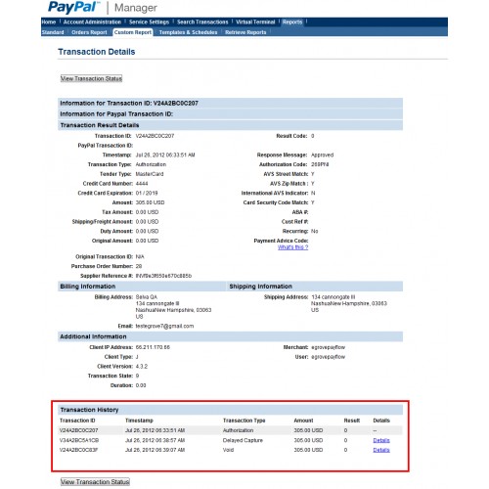Click the Amount column header in history
The height and width of the screenshot is (489, 489).
[303, 421]
